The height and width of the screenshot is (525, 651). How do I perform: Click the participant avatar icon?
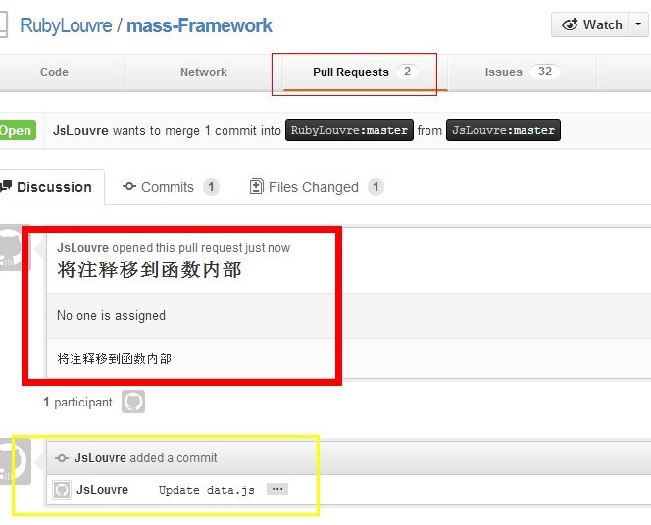pos(133,402)
